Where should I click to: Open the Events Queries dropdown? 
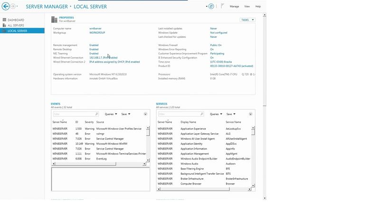click(111, 114)
